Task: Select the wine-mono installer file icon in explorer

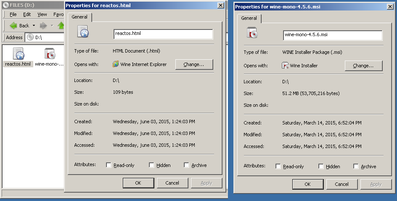Action: [x=50, y=54]
